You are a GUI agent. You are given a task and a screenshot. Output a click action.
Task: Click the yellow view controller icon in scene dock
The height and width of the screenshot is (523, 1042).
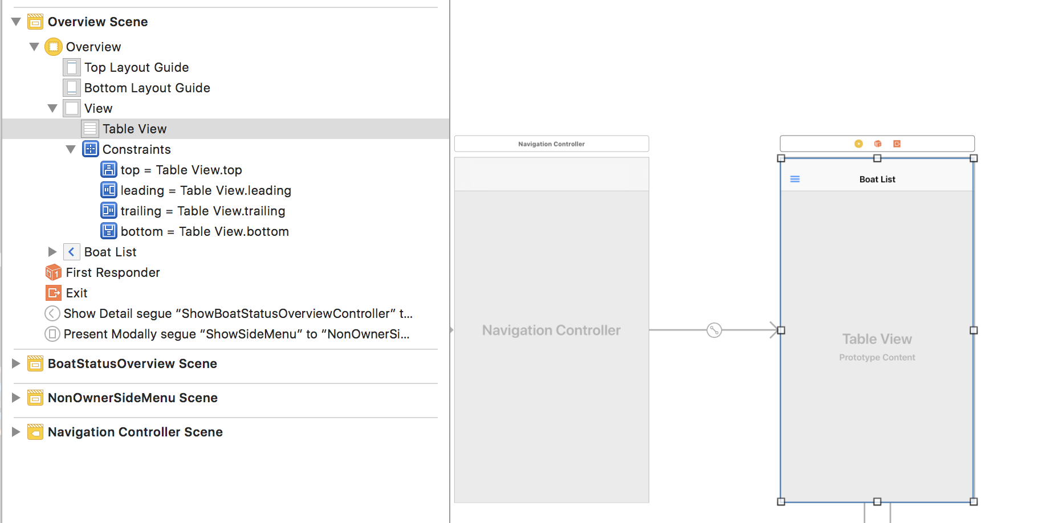click(x=858, y=144)
